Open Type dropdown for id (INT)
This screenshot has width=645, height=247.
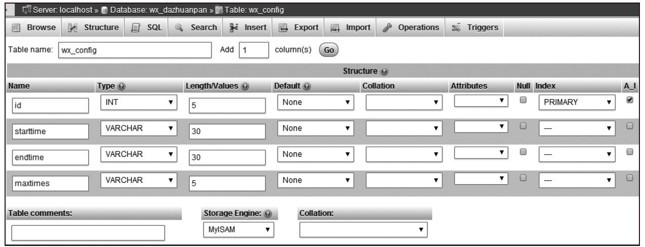click(139, 102)
